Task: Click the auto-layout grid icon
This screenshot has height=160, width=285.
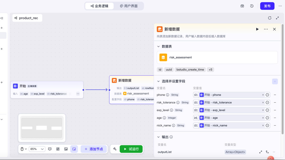Action: click(58, 149)
